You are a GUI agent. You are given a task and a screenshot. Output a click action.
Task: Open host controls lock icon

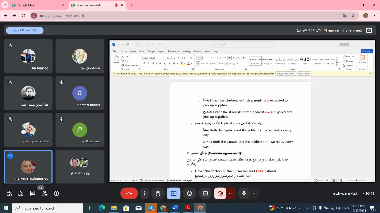point(9,193)
